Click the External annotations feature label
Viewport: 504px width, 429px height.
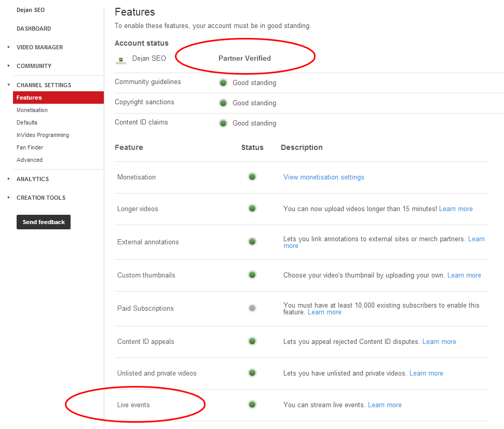click(148, 242)
